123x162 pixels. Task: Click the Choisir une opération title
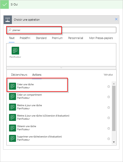pyautogui.click(x=27, y=20)
